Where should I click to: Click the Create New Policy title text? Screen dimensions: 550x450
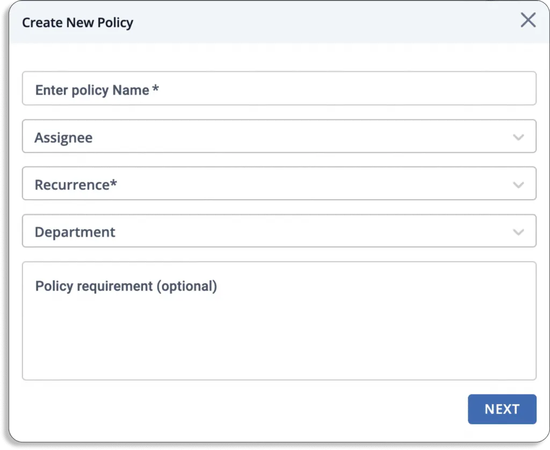pos(77,23)
